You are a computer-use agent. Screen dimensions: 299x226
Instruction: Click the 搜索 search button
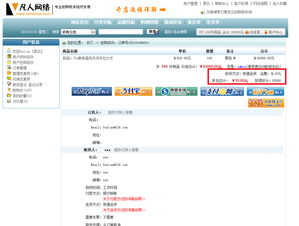coord(153,32)
